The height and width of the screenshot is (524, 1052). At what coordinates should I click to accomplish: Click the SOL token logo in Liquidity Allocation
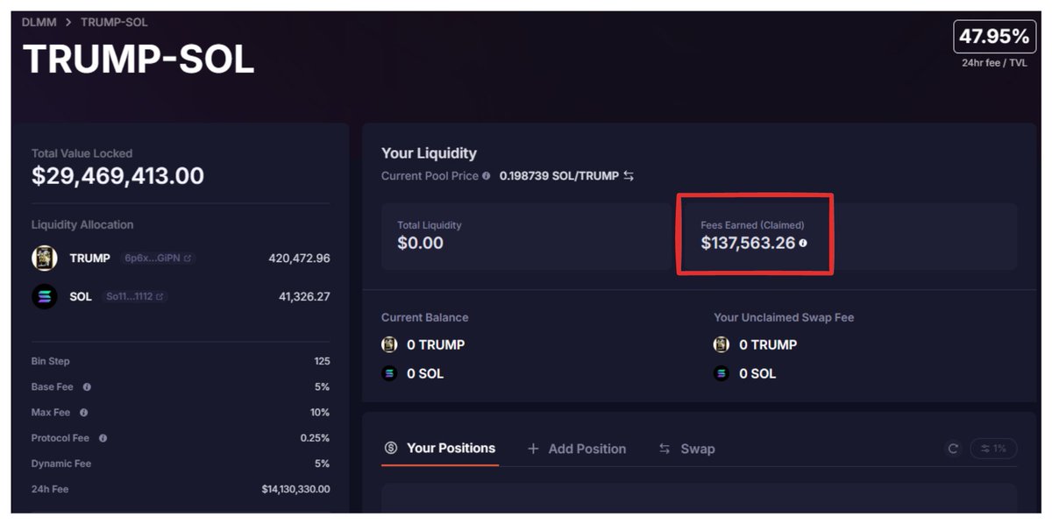coord(45,297)
